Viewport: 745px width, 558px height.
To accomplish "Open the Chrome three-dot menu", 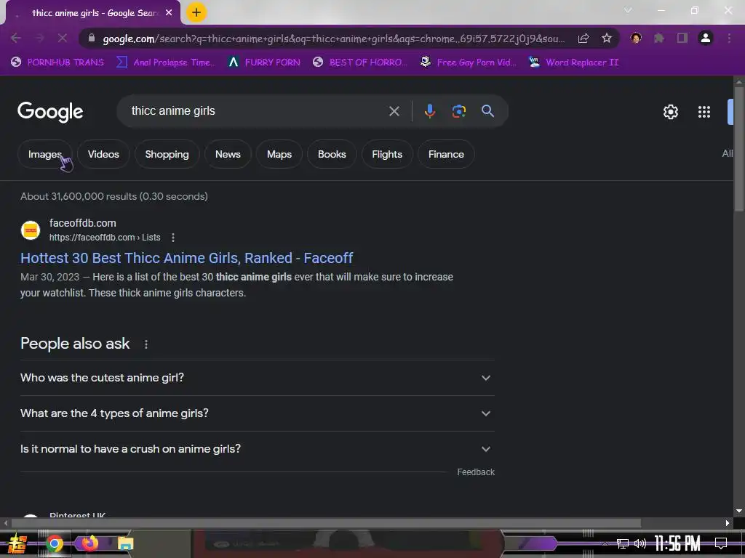I will point(729,38).
